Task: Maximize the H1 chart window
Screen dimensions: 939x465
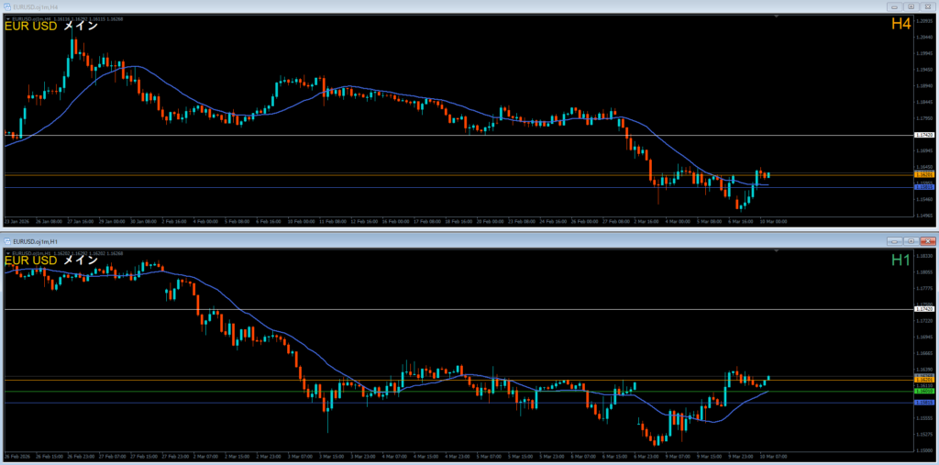Action: pos(911,240)
